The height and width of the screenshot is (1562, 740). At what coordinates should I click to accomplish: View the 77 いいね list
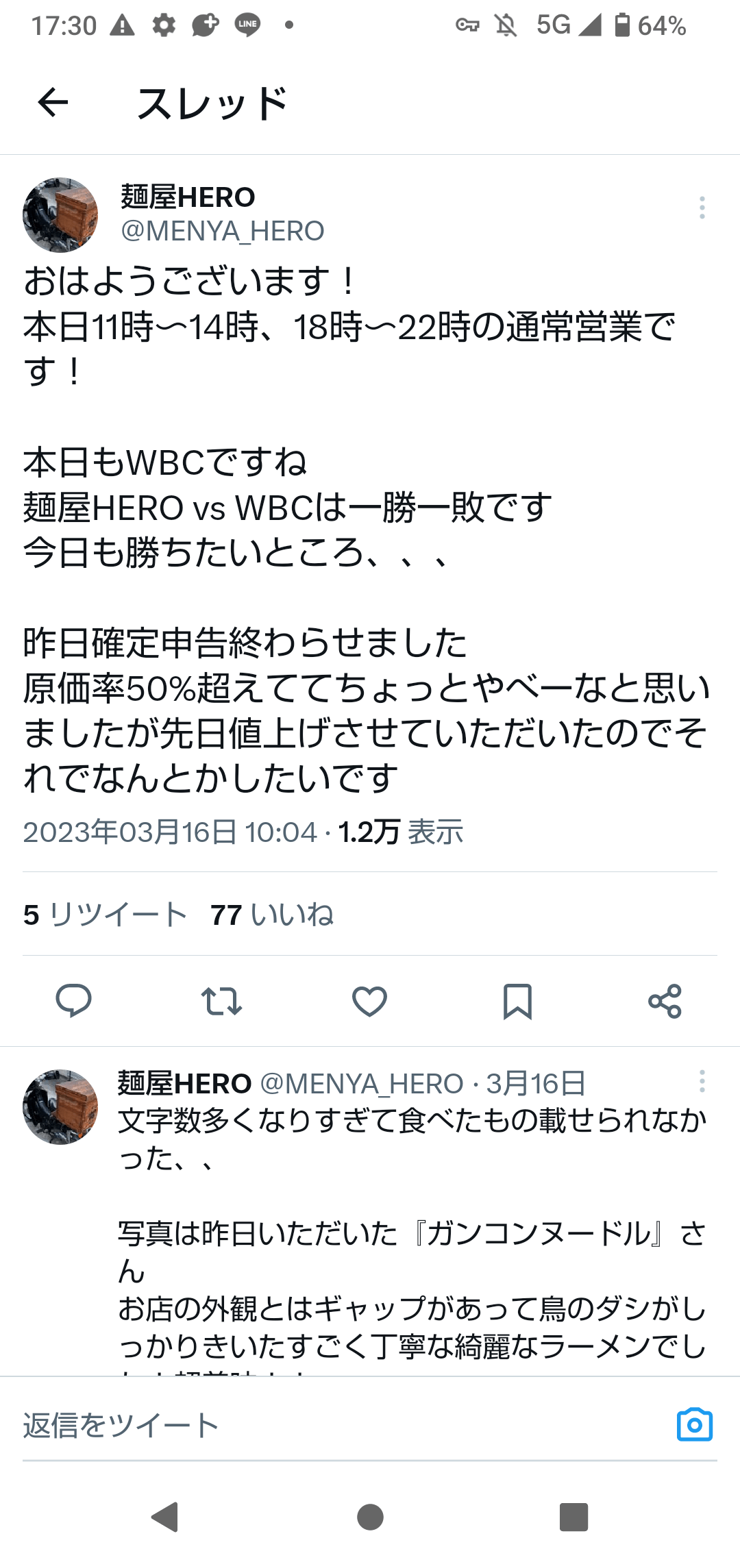(272, 915)
